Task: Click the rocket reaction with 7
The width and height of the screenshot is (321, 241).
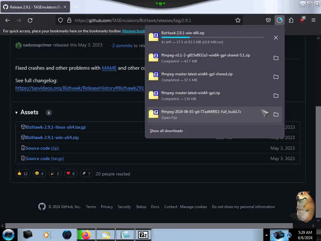Action: coord(86,174)
